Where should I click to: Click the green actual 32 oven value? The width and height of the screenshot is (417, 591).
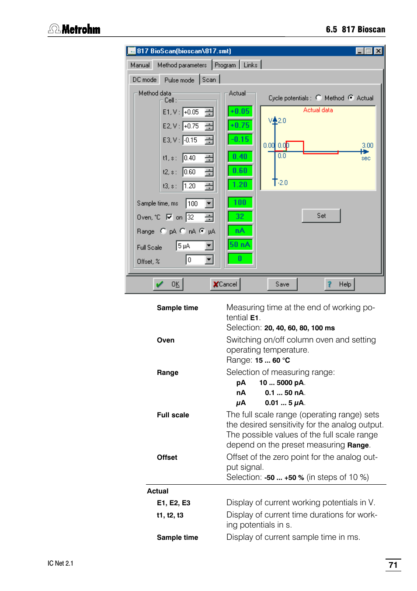240,217
